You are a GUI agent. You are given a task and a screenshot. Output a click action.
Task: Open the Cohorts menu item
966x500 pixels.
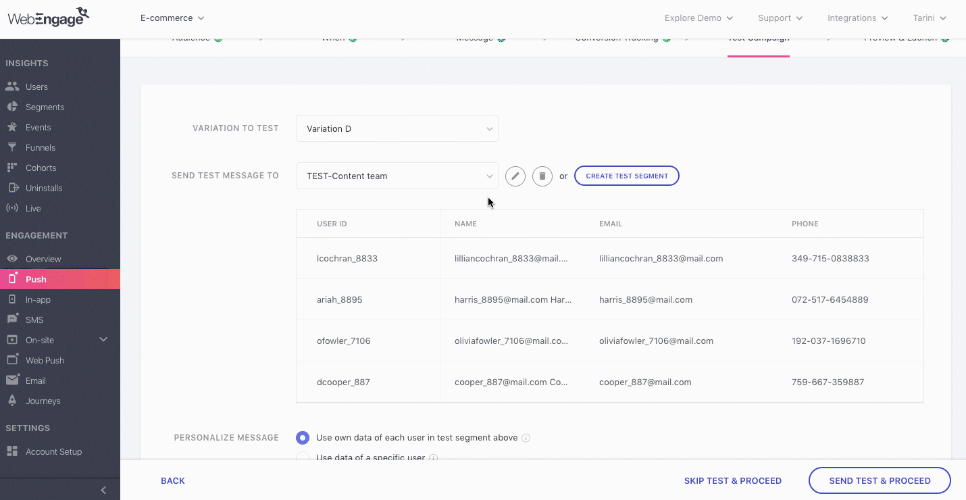41,168
